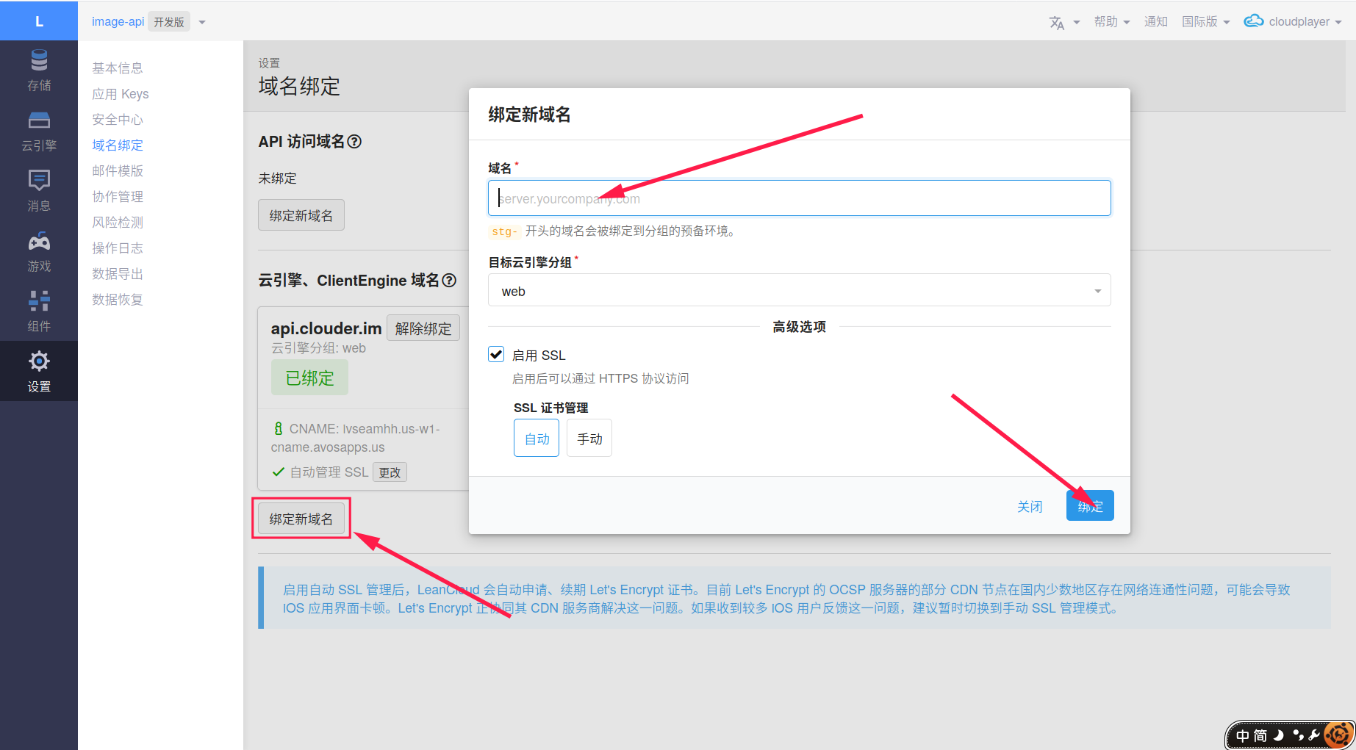Open 操作日志 settings page
This screenshot has width=1356, height=750.
118,248
